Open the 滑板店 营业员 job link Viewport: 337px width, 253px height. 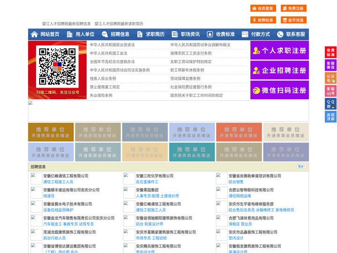pos(240,224)
